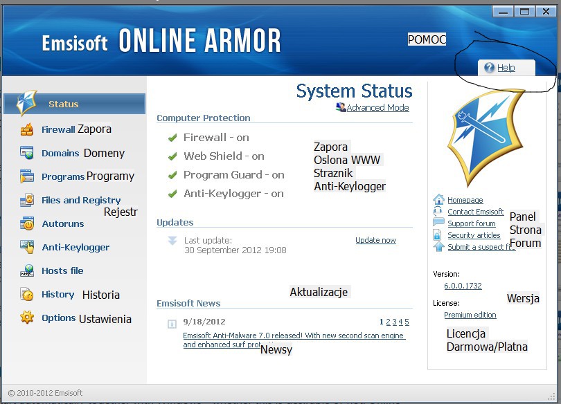561x404 pixels.
Task: Switch to Advanced Mode
Action: pos(378,107)
